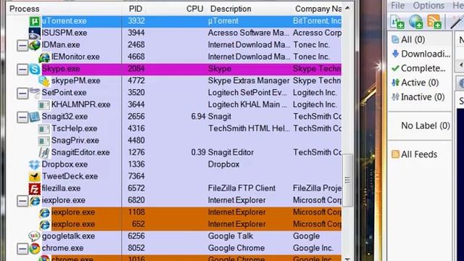Click the parent iexplore.exe icon, PID 6820
464x261 pixels.
click(x=35, y=201)
